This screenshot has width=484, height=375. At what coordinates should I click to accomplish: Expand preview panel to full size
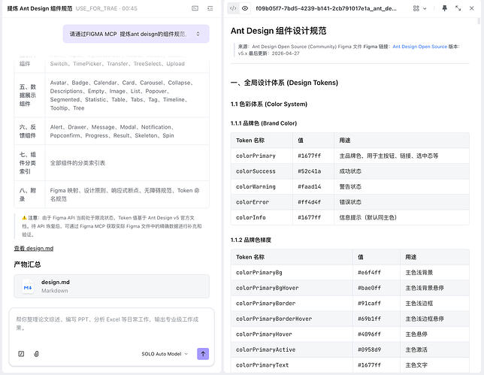tap(458, 8)
